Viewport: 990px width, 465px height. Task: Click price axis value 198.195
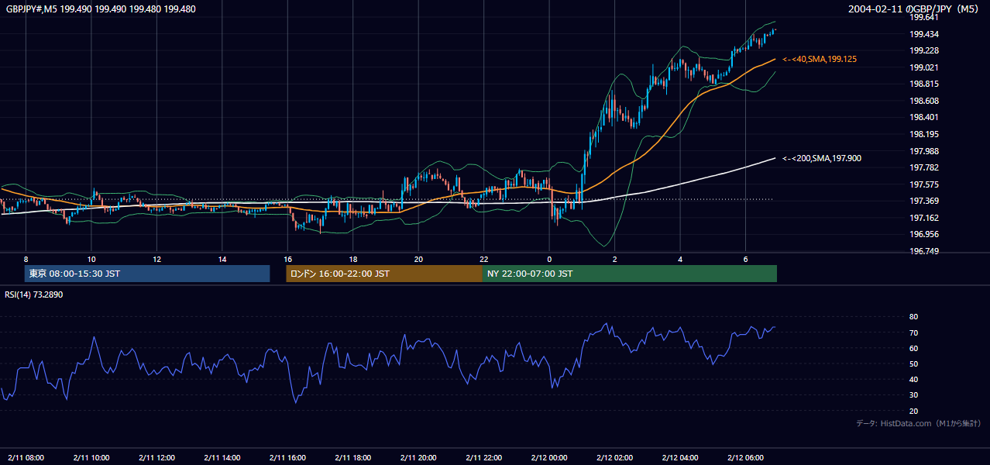(923, 134)
